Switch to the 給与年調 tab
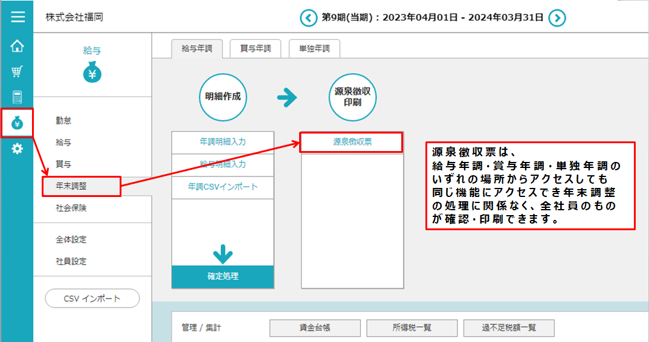 click(196, 49)
